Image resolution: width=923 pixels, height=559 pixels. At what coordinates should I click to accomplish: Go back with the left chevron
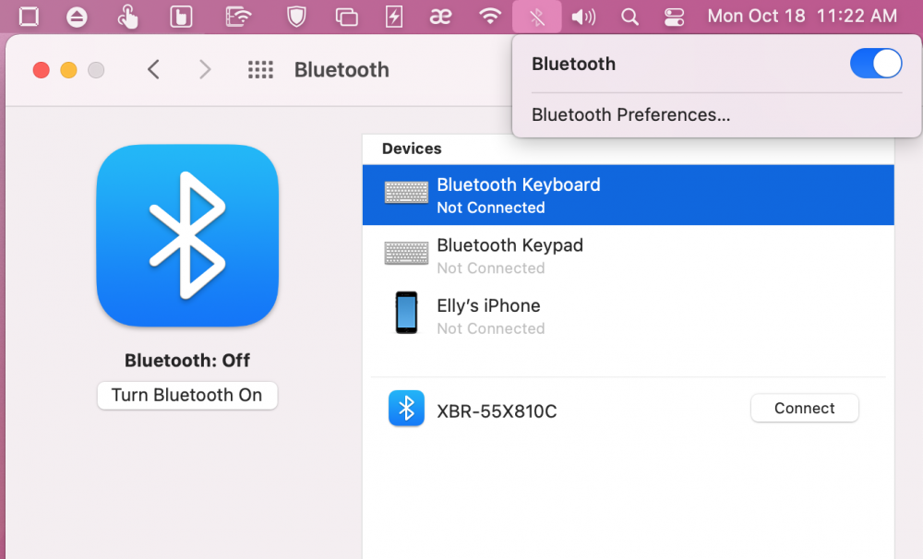click(x=153, y=69)
